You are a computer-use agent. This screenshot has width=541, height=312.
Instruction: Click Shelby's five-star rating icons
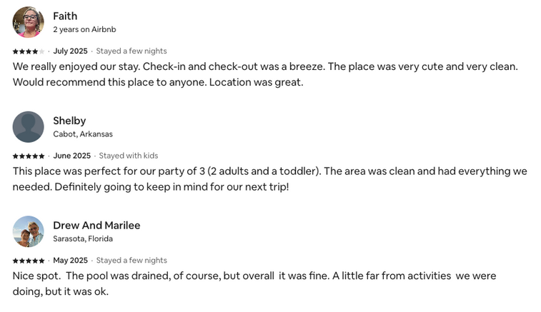pyautogui.click(x=29, y=156)
